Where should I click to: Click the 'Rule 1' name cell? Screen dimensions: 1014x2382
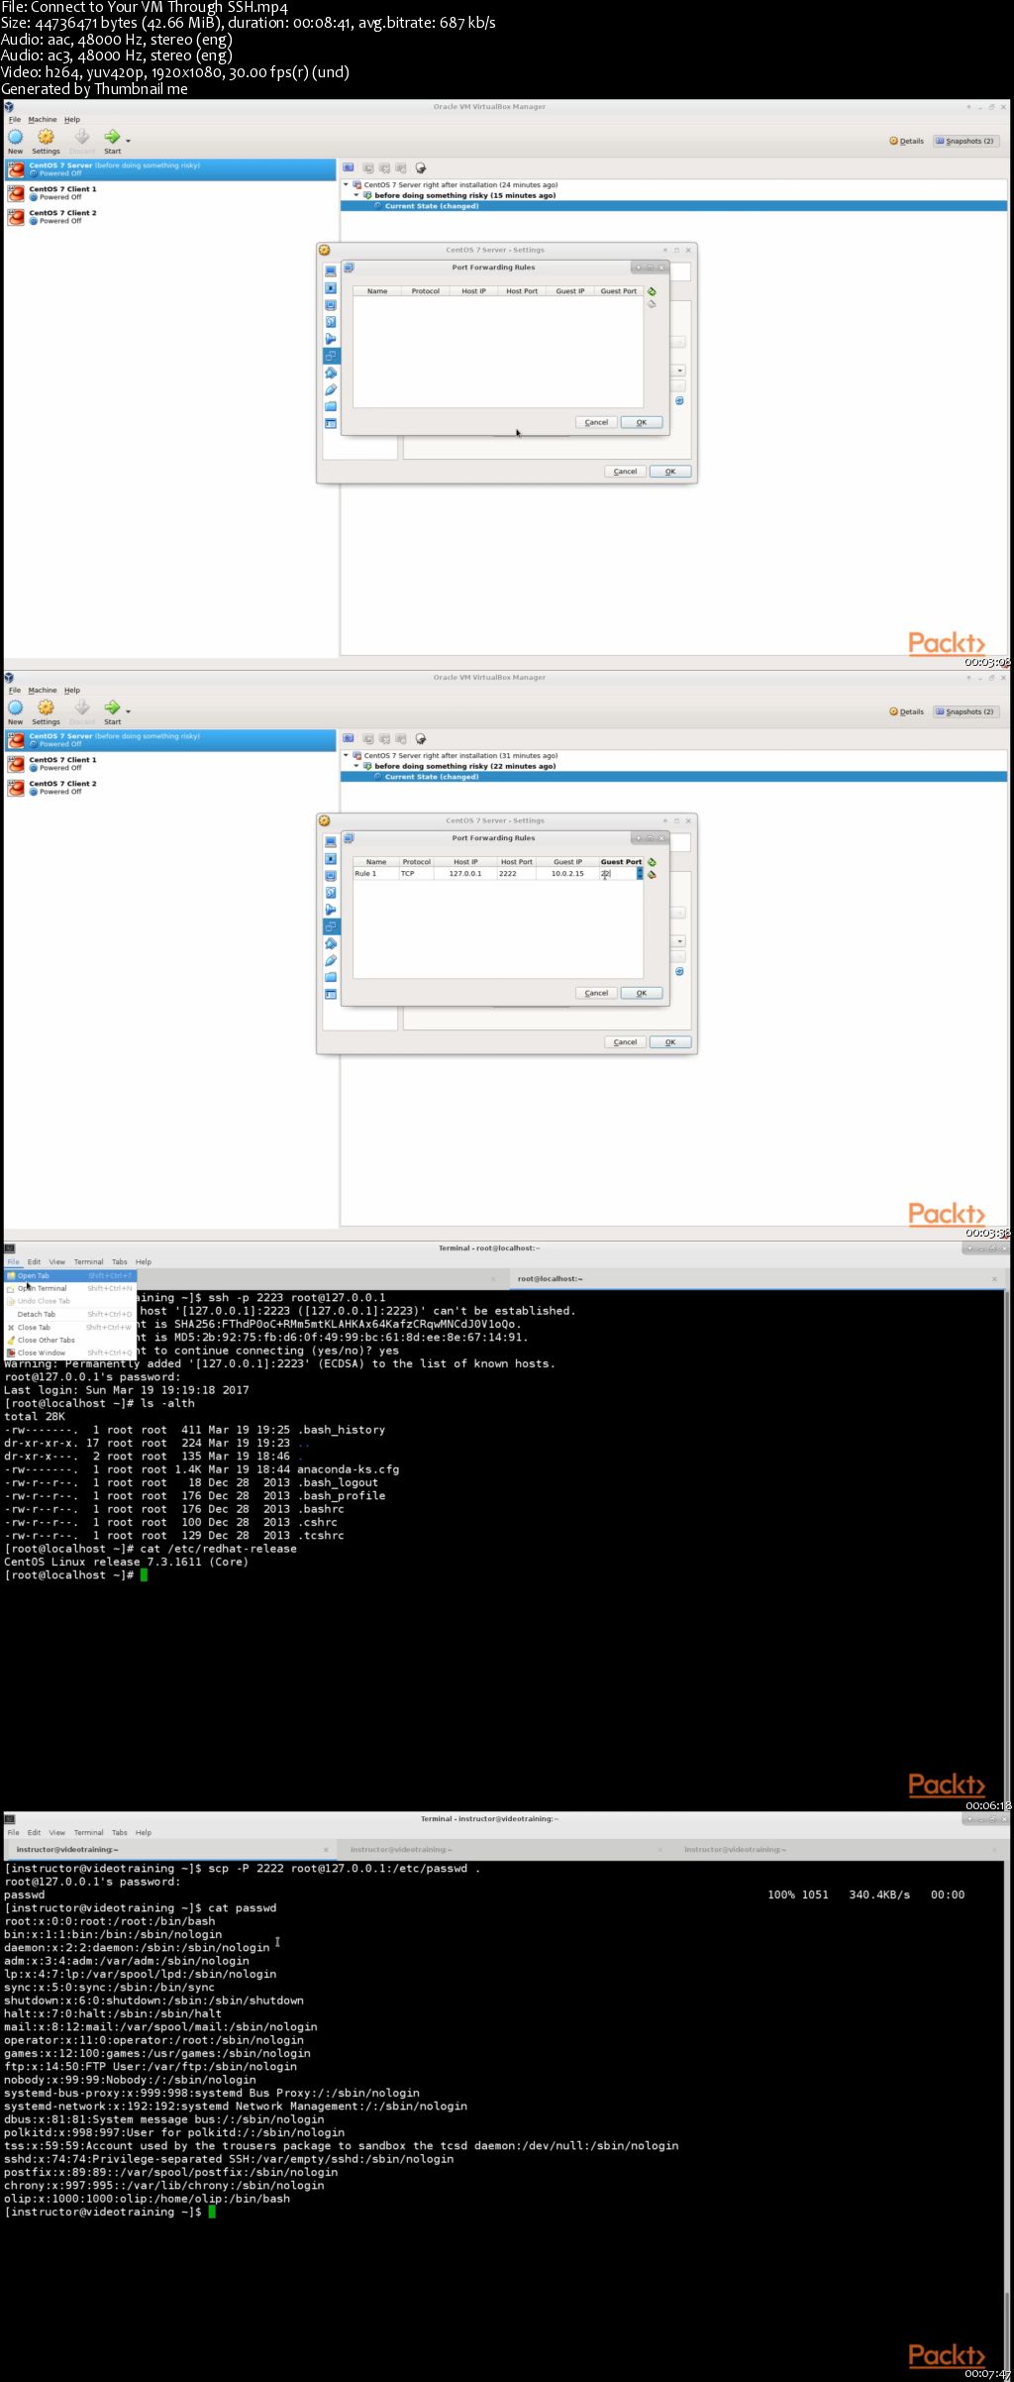[375, 874]
